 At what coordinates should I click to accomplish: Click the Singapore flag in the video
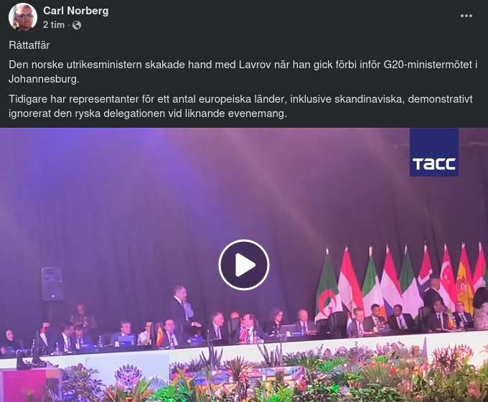448,278
